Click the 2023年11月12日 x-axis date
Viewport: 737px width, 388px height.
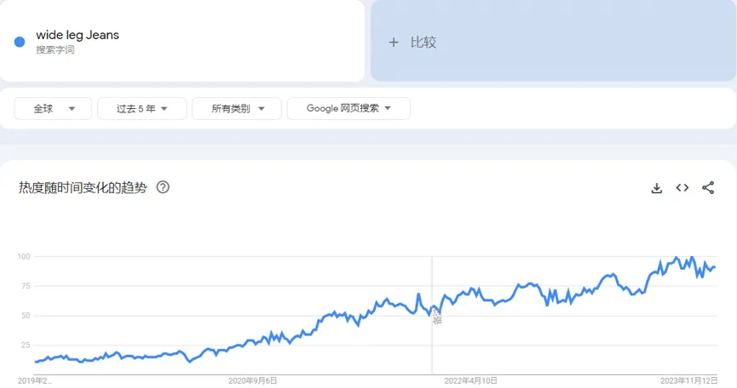(689, 380)
